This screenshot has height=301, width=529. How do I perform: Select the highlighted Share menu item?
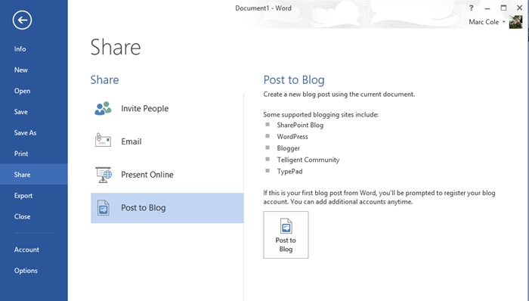[x=34, y=174]
